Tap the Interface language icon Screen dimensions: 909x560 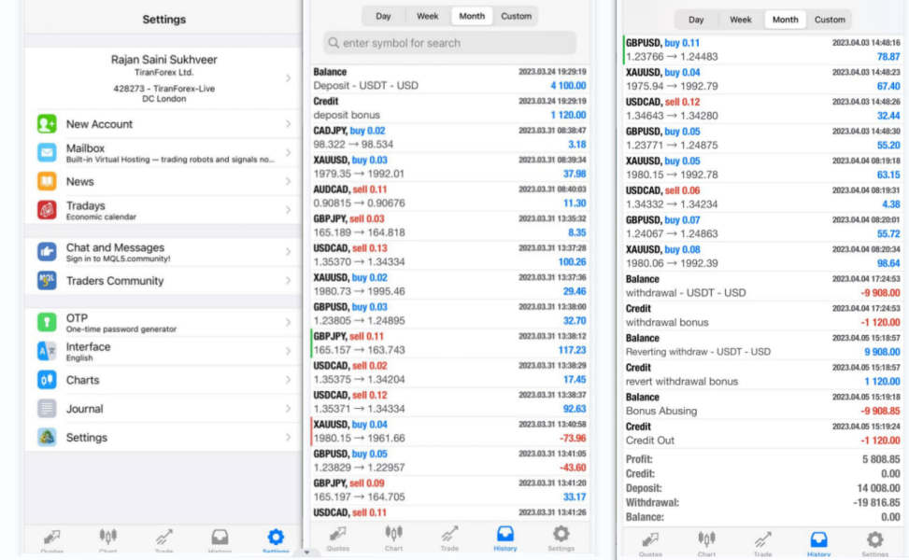coord(47,351)
